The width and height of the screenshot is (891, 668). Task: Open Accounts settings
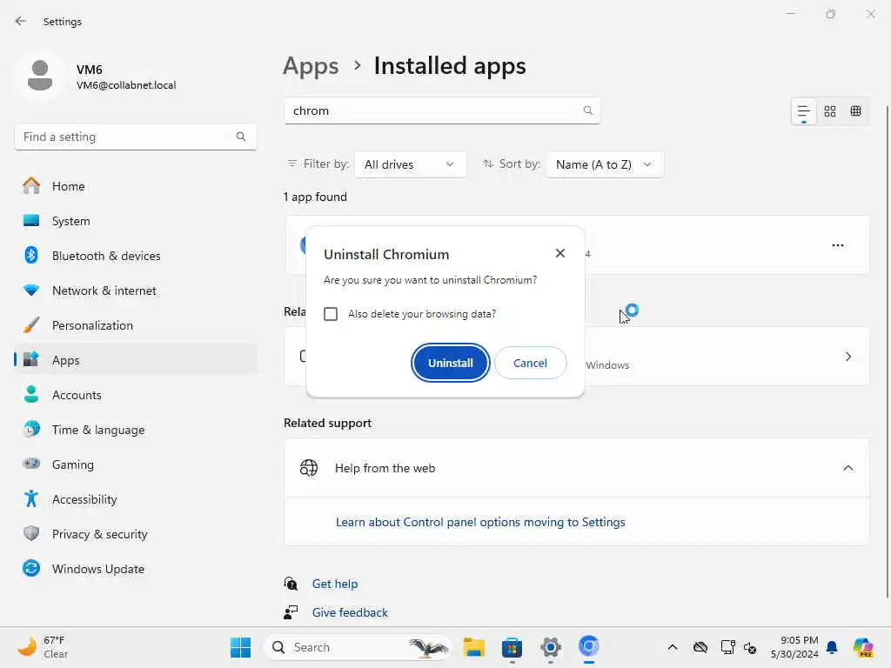point(135,395)
